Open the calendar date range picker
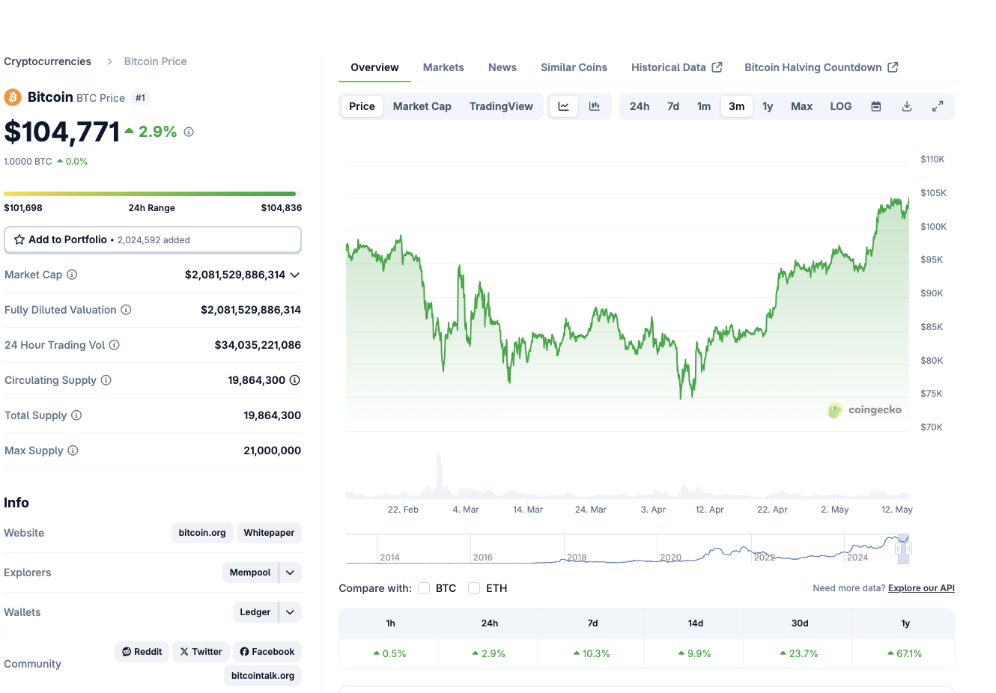Image resolution: width=996 pixels, height=693 pixels. (876, 106)
